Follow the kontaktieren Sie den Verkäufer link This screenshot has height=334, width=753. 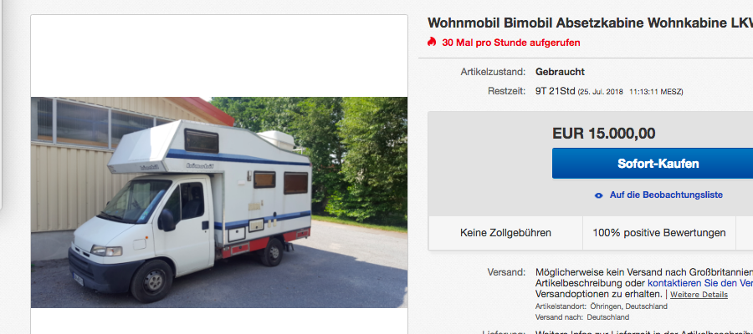tap(697, 283)
